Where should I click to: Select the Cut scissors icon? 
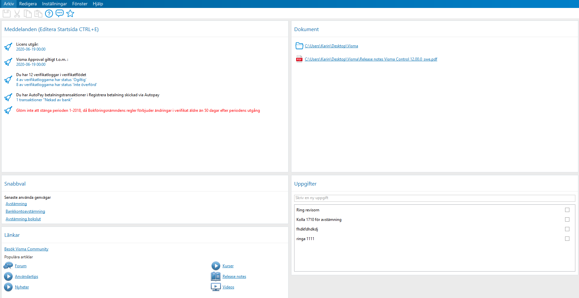pyautogui.click(x=17, y=13)
